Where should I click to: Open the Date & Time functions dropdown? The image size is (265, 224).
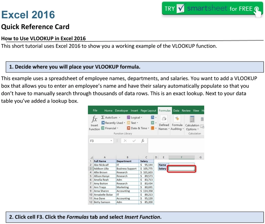(138, 128)
